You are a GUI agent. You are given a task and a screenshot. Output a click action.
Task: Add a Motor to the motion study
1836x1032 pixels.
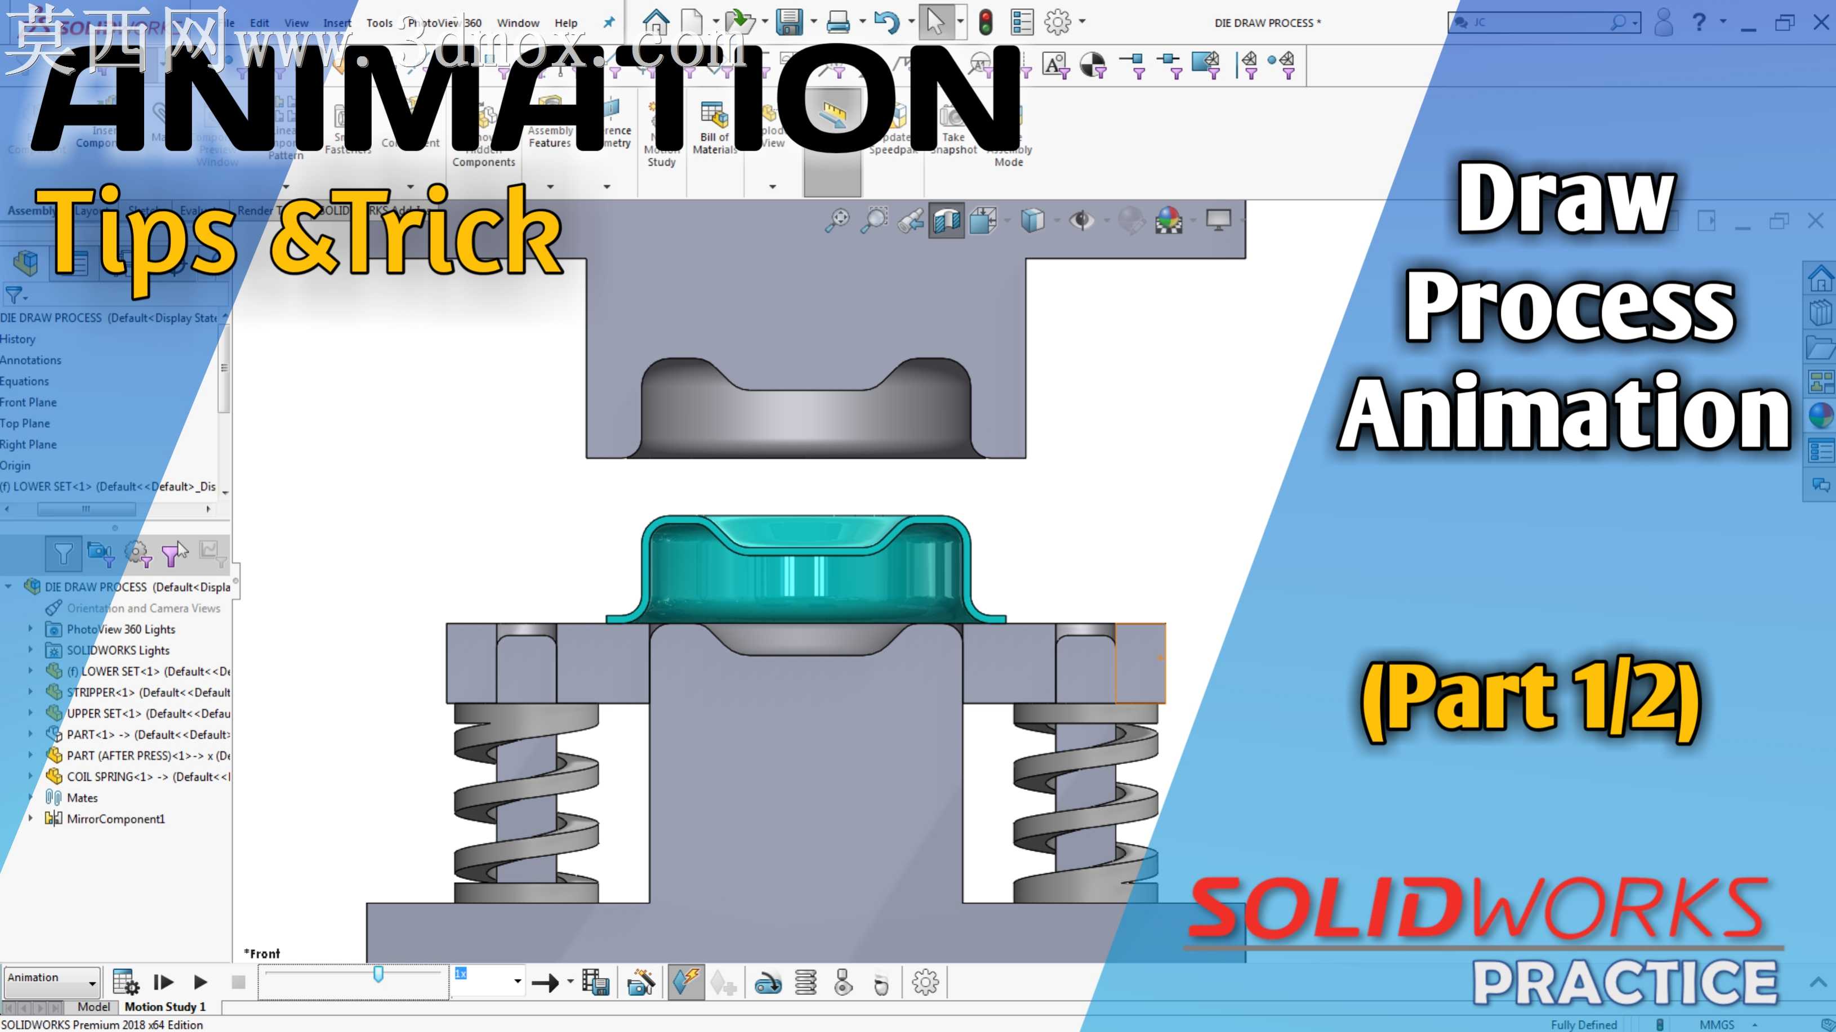click(x=768, y=983)
